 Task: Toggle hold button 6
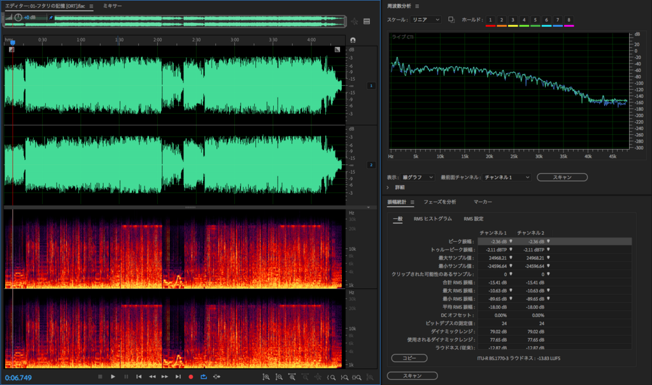546,20
